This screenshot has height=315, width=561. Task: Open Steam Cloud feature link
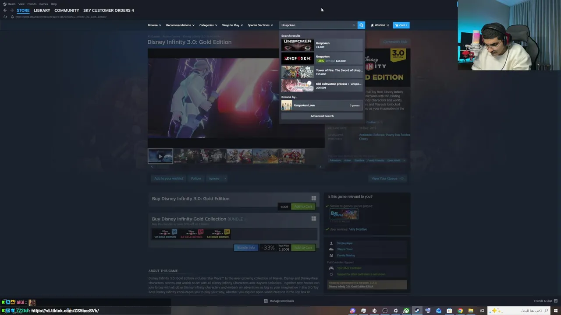[344, 249]
